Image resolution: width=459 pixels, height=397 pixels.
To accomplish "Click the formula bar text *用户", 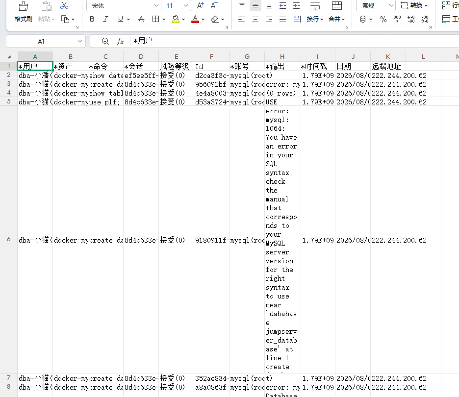I will click(x=143, y=41).
